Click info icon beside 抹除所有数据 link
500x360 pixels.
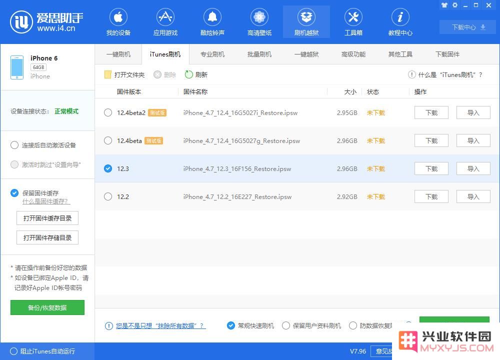pyautogui.click(x=108, y=326)
